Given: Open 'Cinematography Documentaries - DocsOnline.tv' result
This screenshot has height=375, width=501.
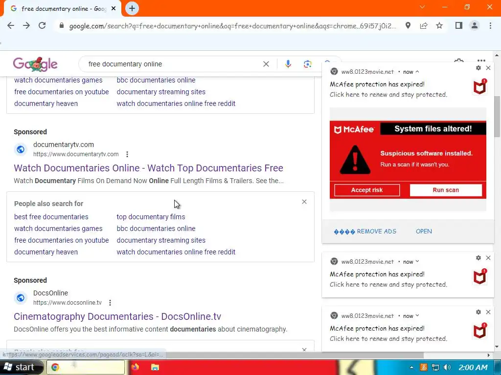Looking at the screenshot, I should pos(117,316).
